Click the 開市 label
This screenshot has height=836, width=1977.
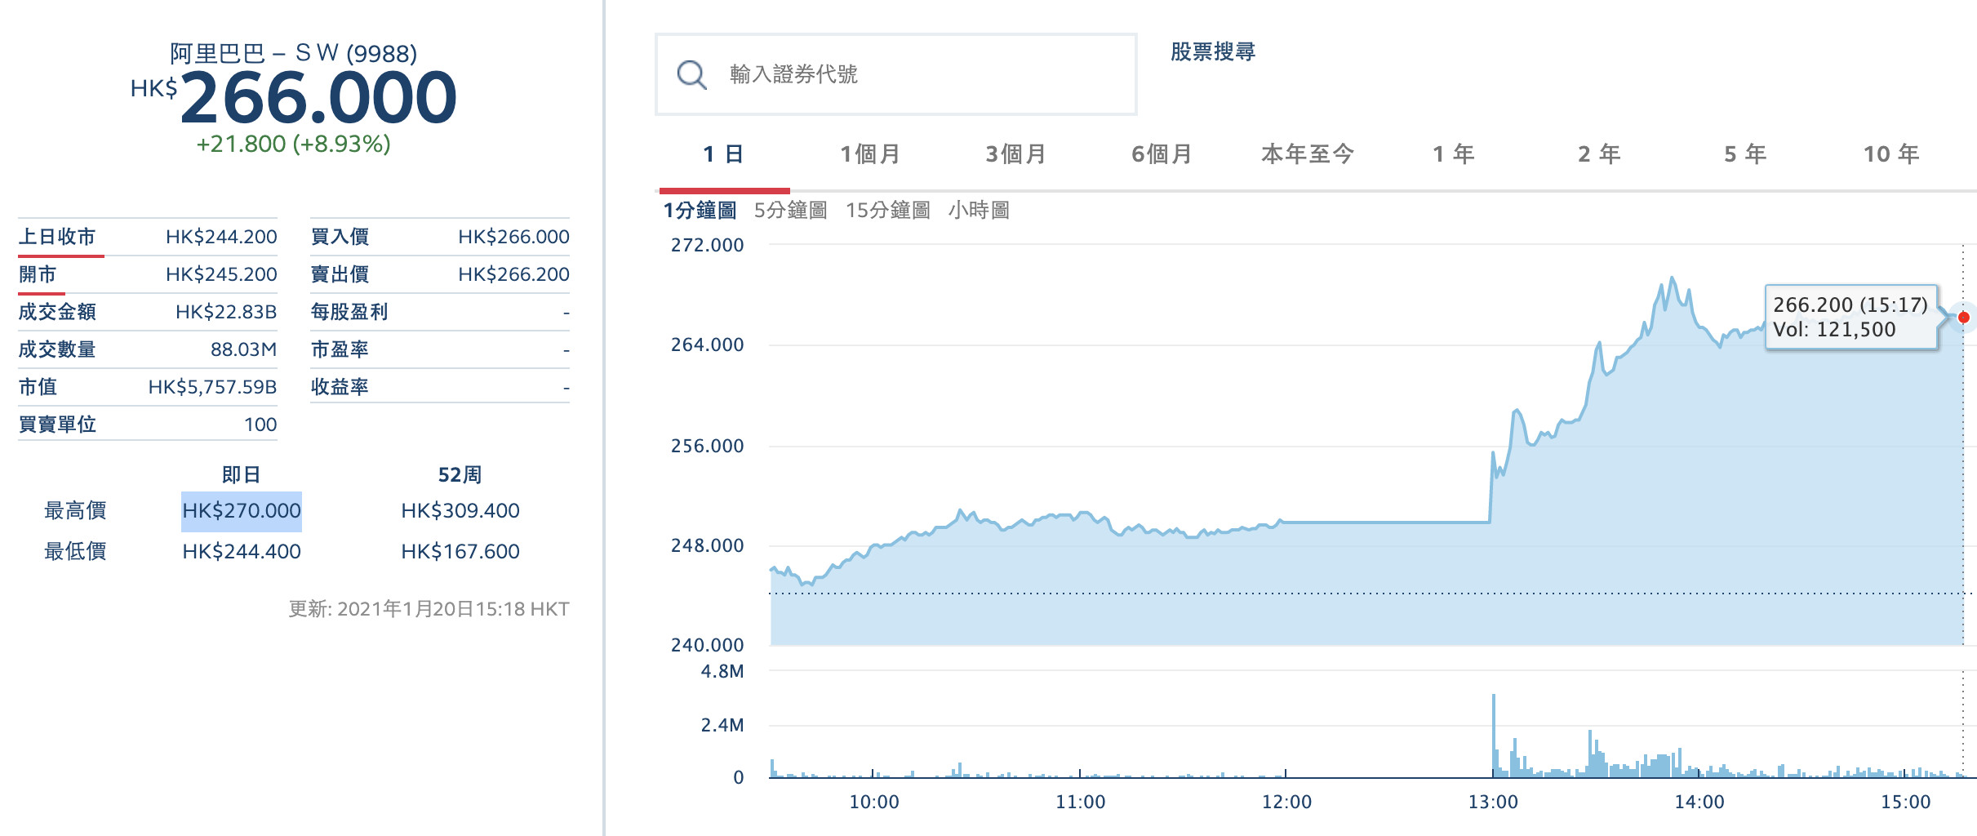point(38,274)
